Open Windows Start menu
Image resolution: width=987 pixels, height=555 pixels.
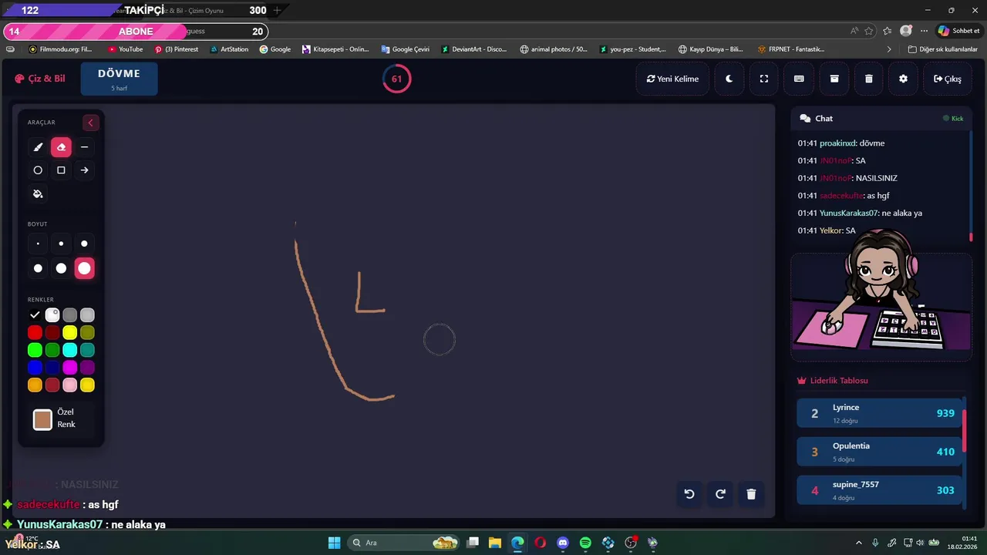334,543
